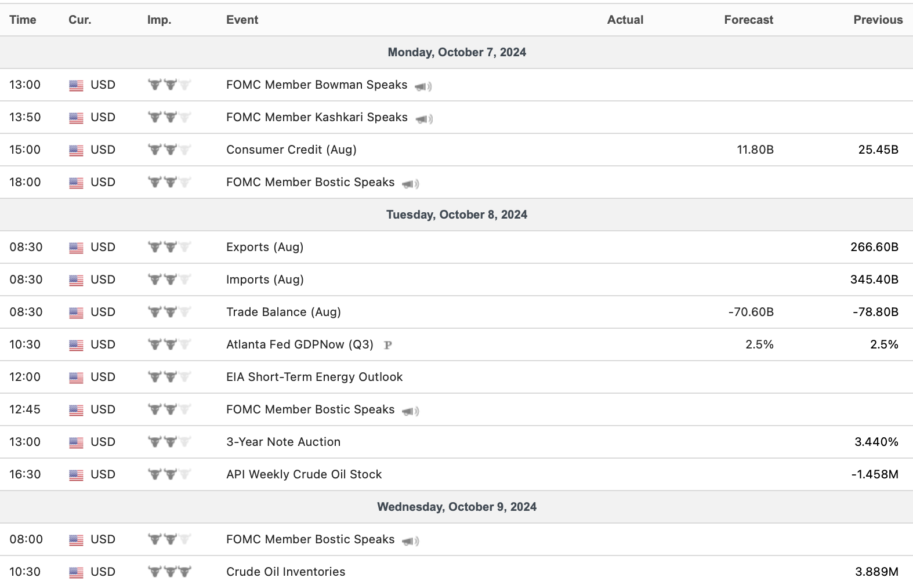The height and width of the screenshot is (581, 913).
Task: Click the speaker icon in the 12:45 Bostic row
Action: click(x=410, y=411)
